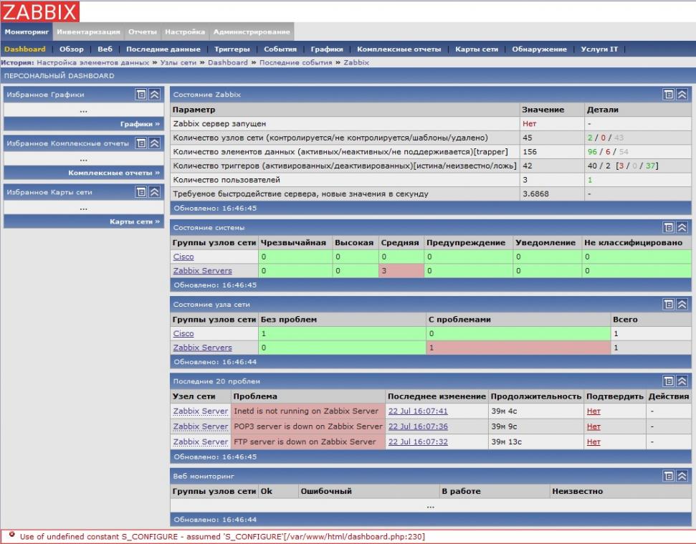Collapse the Состояние системы widget
The height and width of the screenshot is (544, 696).
[x=682, y=227]
